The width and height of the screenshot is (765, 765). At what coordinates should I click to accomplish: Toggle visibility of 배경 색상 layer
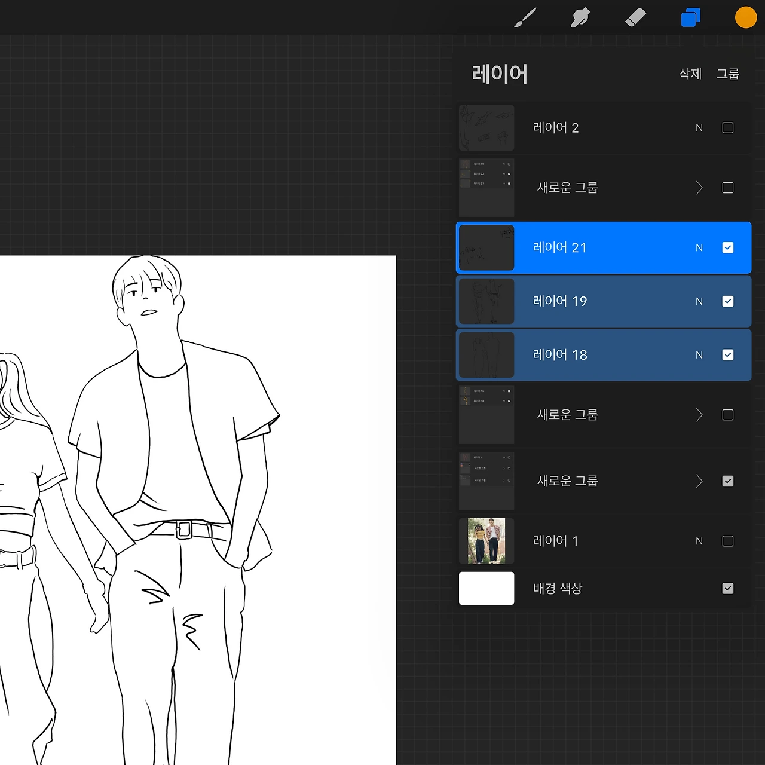(x=728, y=589)
